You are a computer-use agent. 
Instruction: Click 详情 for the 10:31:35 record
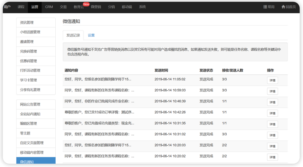point(272,124)
